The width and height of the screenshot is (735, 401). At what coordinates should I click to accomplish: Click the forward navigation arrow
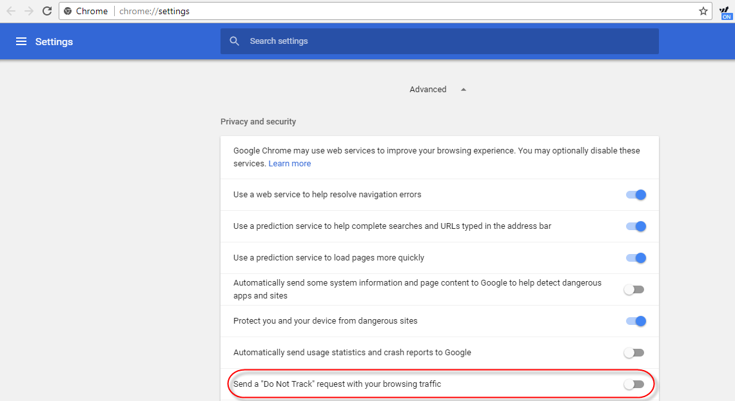coord(28,11)
